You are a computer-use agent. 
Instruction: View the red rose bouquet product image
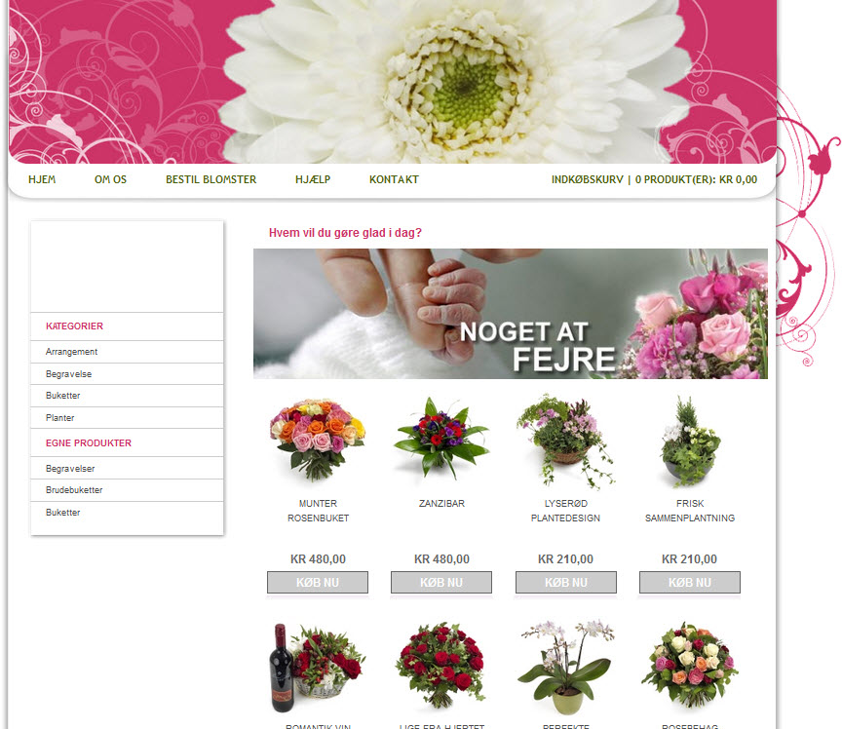tap(441, 666)
